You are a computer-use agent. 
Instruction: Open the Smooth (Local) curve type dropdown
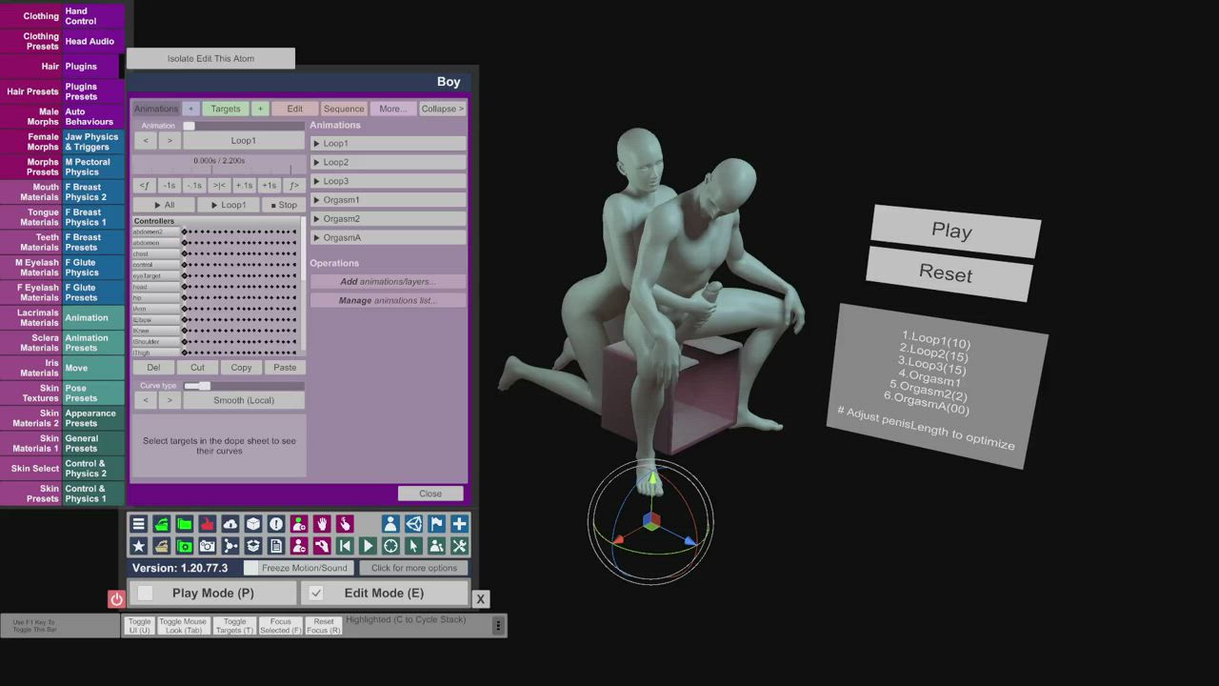[244, 400]
